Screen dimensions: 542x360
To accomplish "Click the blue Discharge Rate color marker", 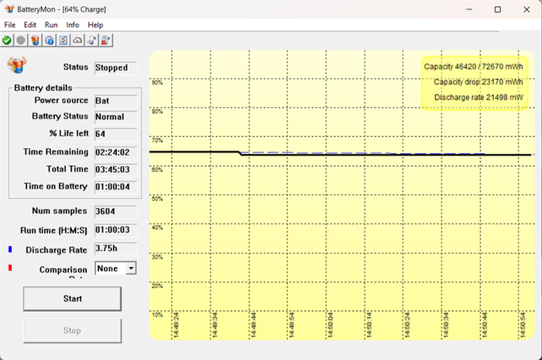I will point(10,249).
